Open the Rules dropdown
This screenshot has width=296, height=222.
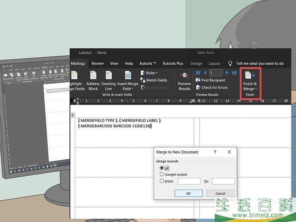click(149, 73)
